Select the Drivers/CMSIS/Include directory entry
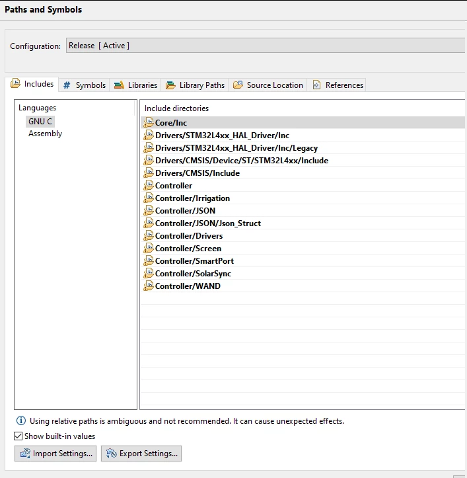467x478 pixels. point(303,173)
